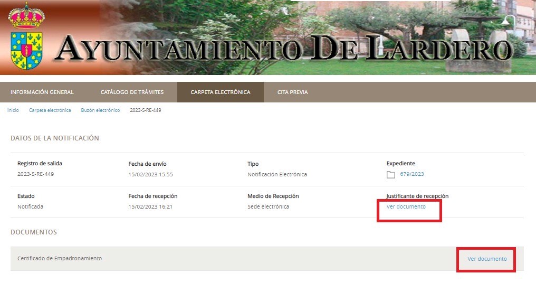The image size is (536, 302).
Task: Click the Fecha de envío date value
Action: click(x=150, y=174)
